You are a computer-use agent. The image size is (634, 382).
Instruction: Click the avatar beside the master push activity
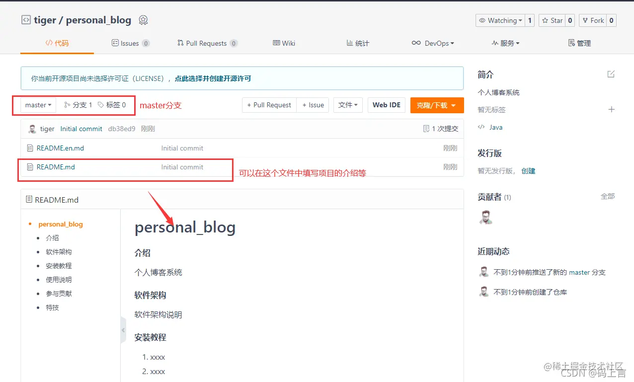click(x=483, y=272)
